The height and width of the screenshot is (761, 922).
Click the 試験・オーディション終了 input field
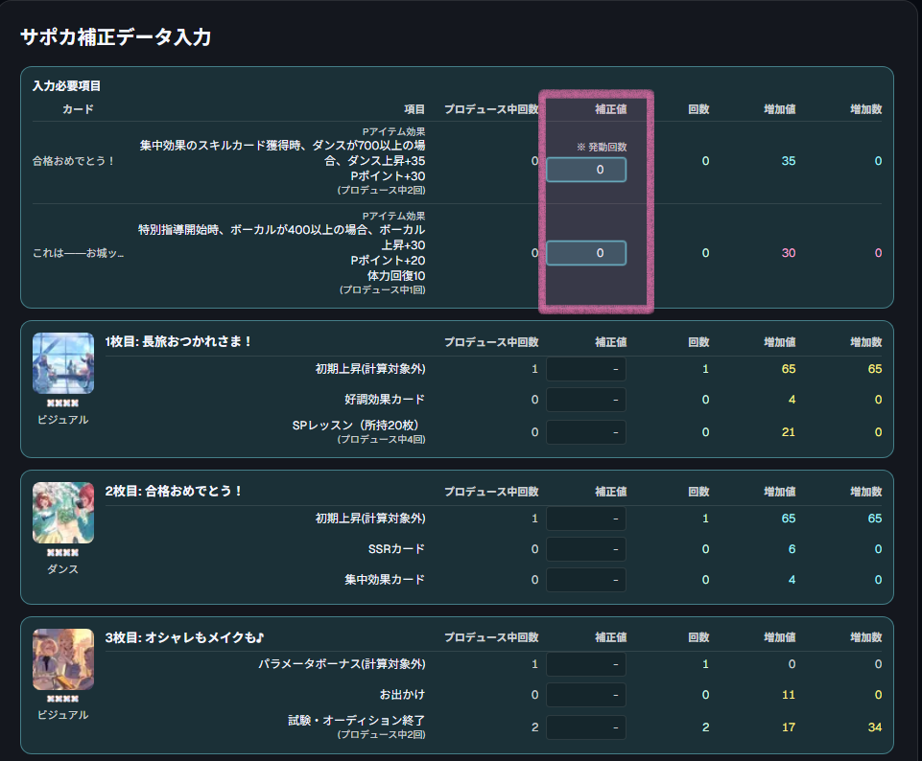point(586,726)
